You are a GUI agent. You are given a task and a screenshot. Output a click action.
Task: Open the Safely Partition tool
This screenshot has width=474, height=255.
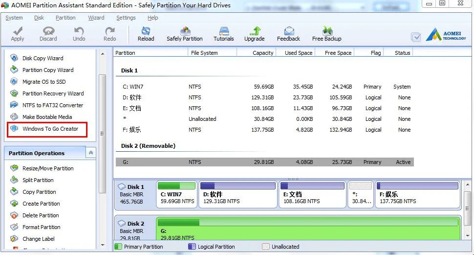pyautogui.click(x=185, y=34)
